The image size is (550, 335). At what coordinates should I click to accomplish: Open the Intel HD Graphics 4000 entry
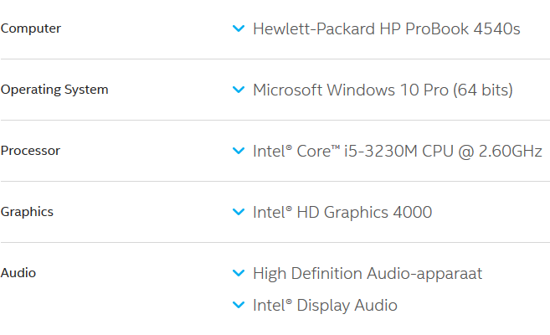(342, 213)
